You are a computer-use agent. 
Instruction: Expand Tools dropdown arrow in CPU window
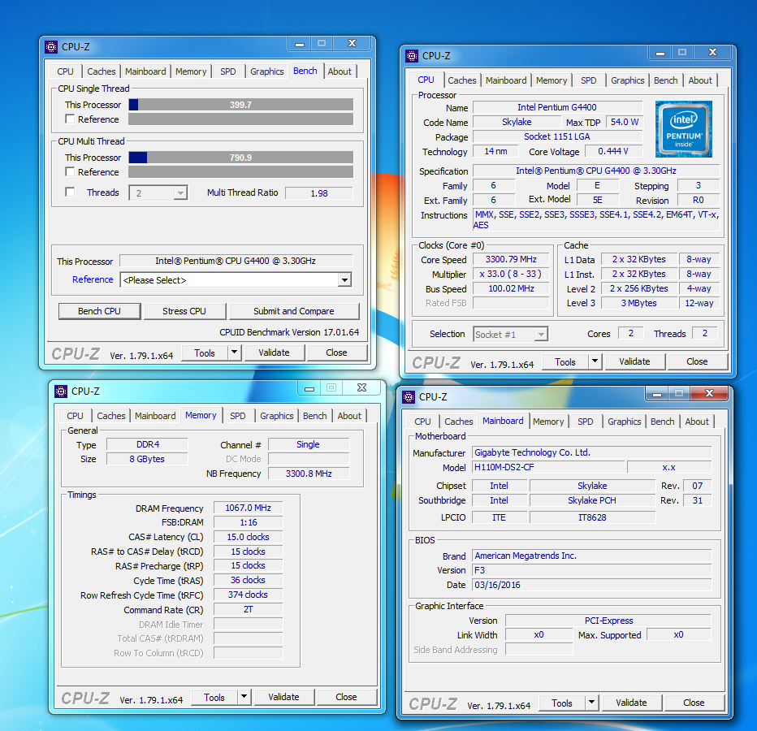tap(595, 361)
